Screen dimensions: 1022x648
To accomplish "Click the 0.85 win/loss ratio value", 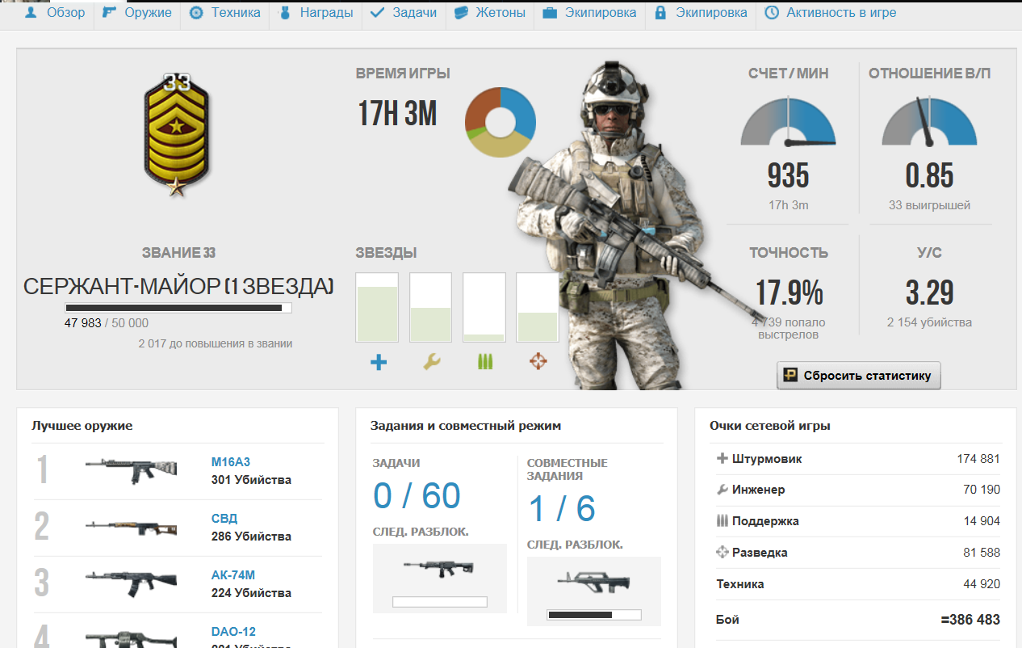I will coord(929,175).
